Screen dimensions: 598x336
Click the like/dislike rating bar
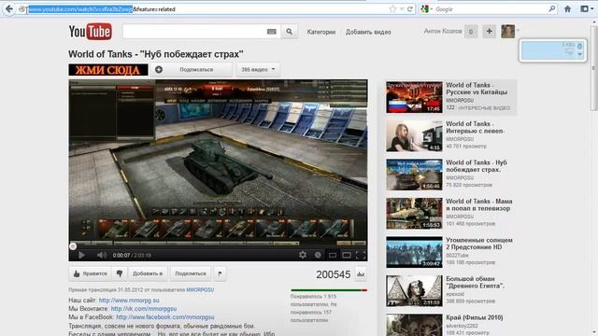329,290
